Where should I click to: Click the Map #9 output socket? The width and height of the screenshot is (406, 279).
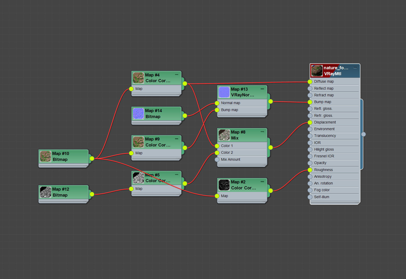(x=185, y=148)
